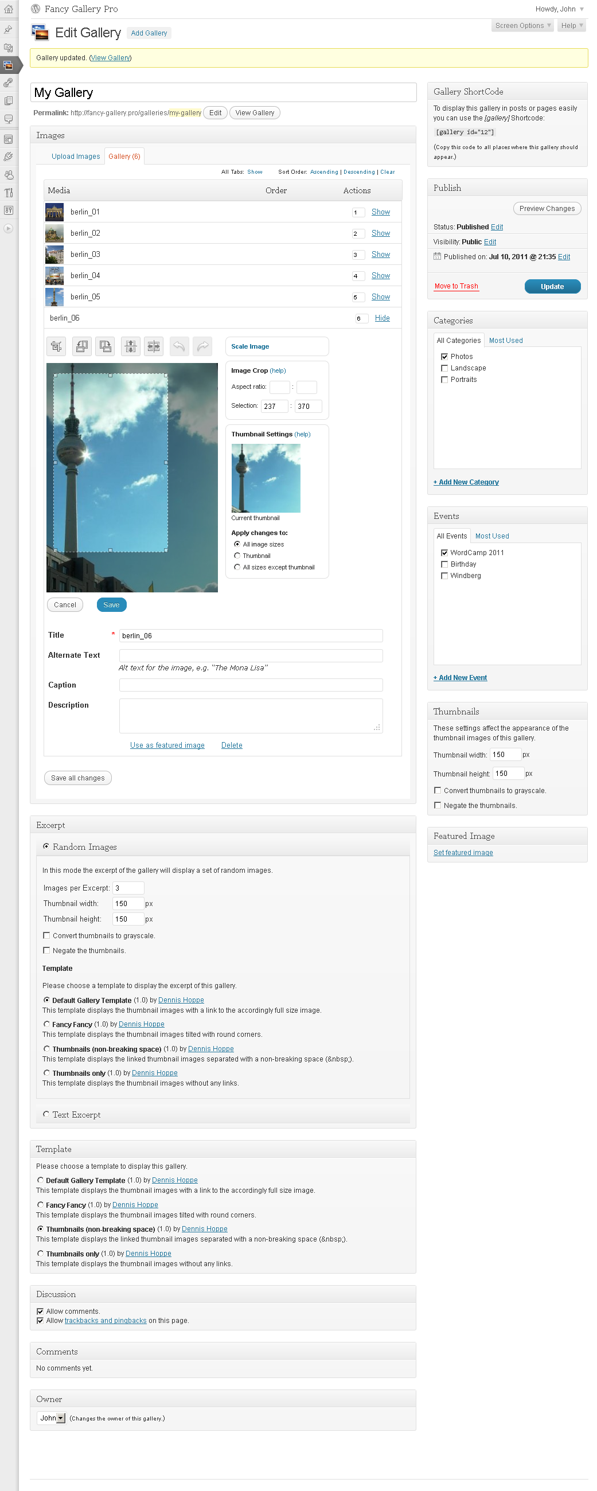Rotate the image clockwise

point(105,346)
